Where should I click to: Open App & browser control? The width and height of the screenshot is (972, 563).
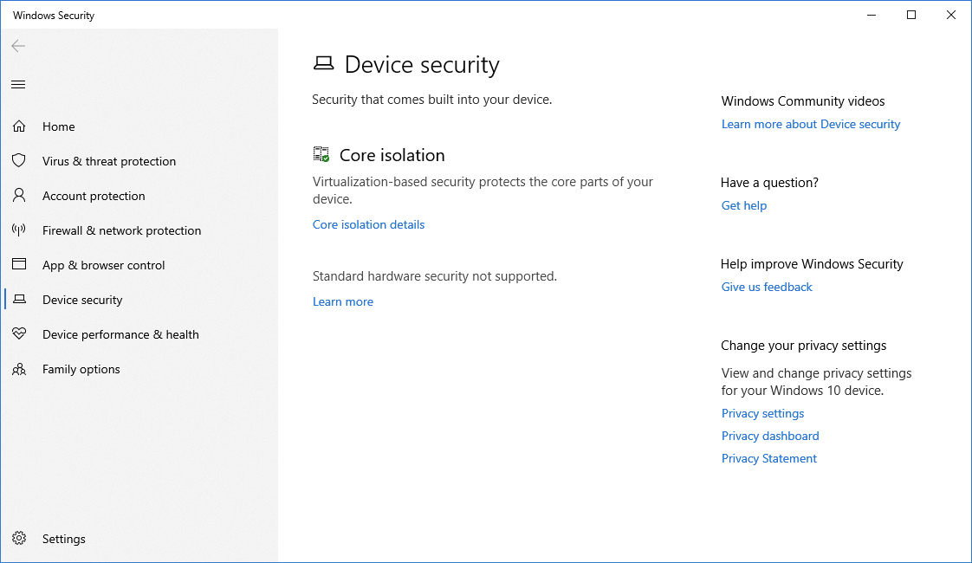(x=103, y=265)
